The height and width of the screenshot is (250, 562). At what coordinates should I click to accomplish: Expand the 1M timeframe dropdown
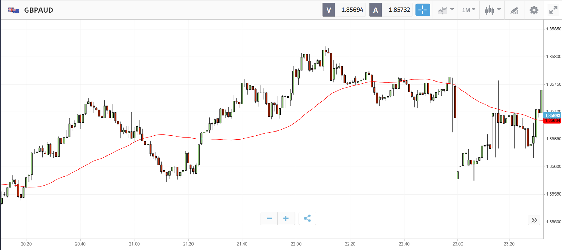tap(468, 10)
